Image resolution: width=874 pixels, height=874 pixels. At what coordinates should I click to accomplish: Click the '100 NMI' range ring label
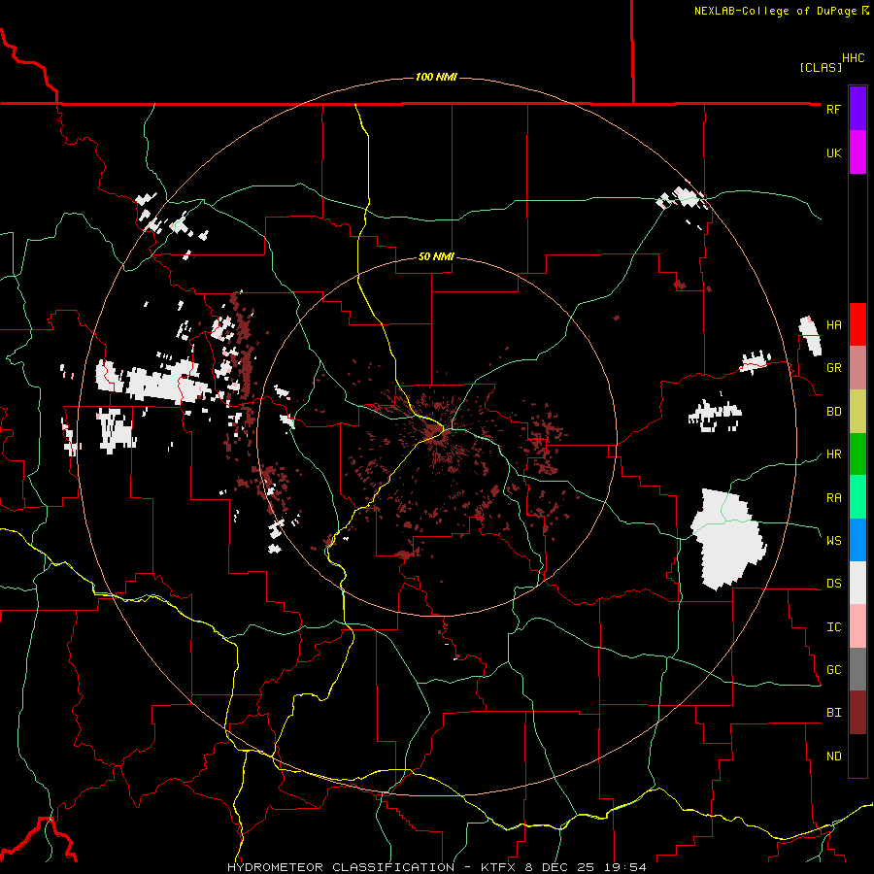[x=436, y=77]
